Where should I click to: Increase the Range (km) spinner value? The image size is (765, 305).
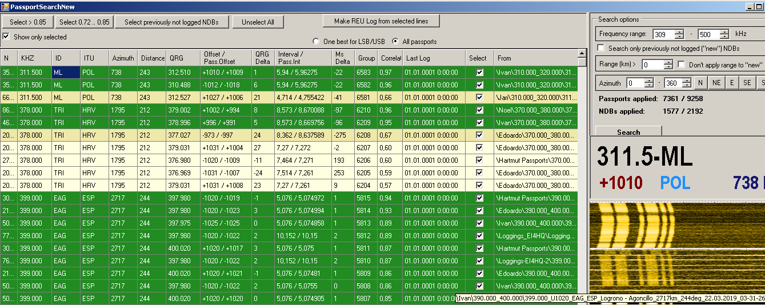coord(669,62)
